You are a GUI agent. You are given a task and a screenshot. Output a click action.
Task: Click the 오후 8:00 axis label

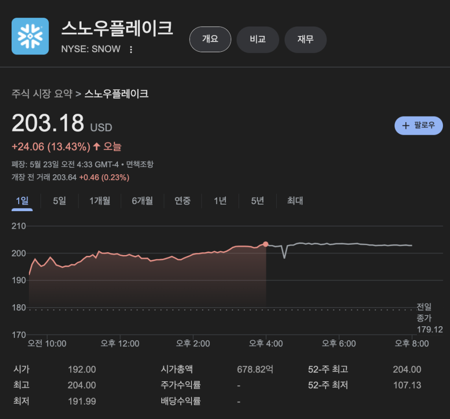pyautogui.click(x=411, y=343)
